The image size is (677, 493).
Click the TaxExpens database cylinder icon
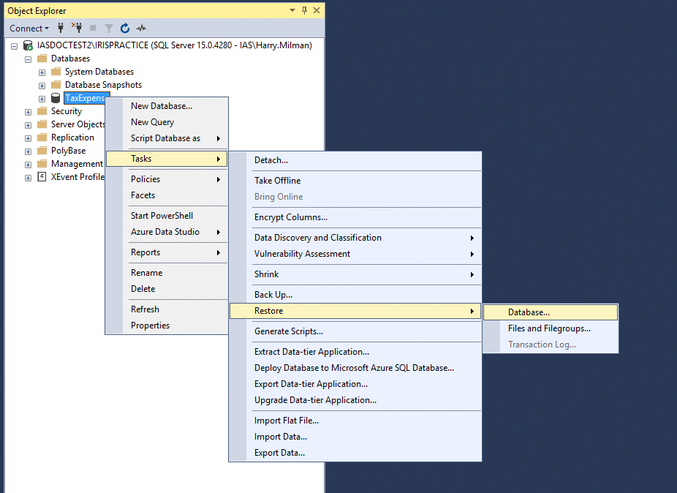56,98
